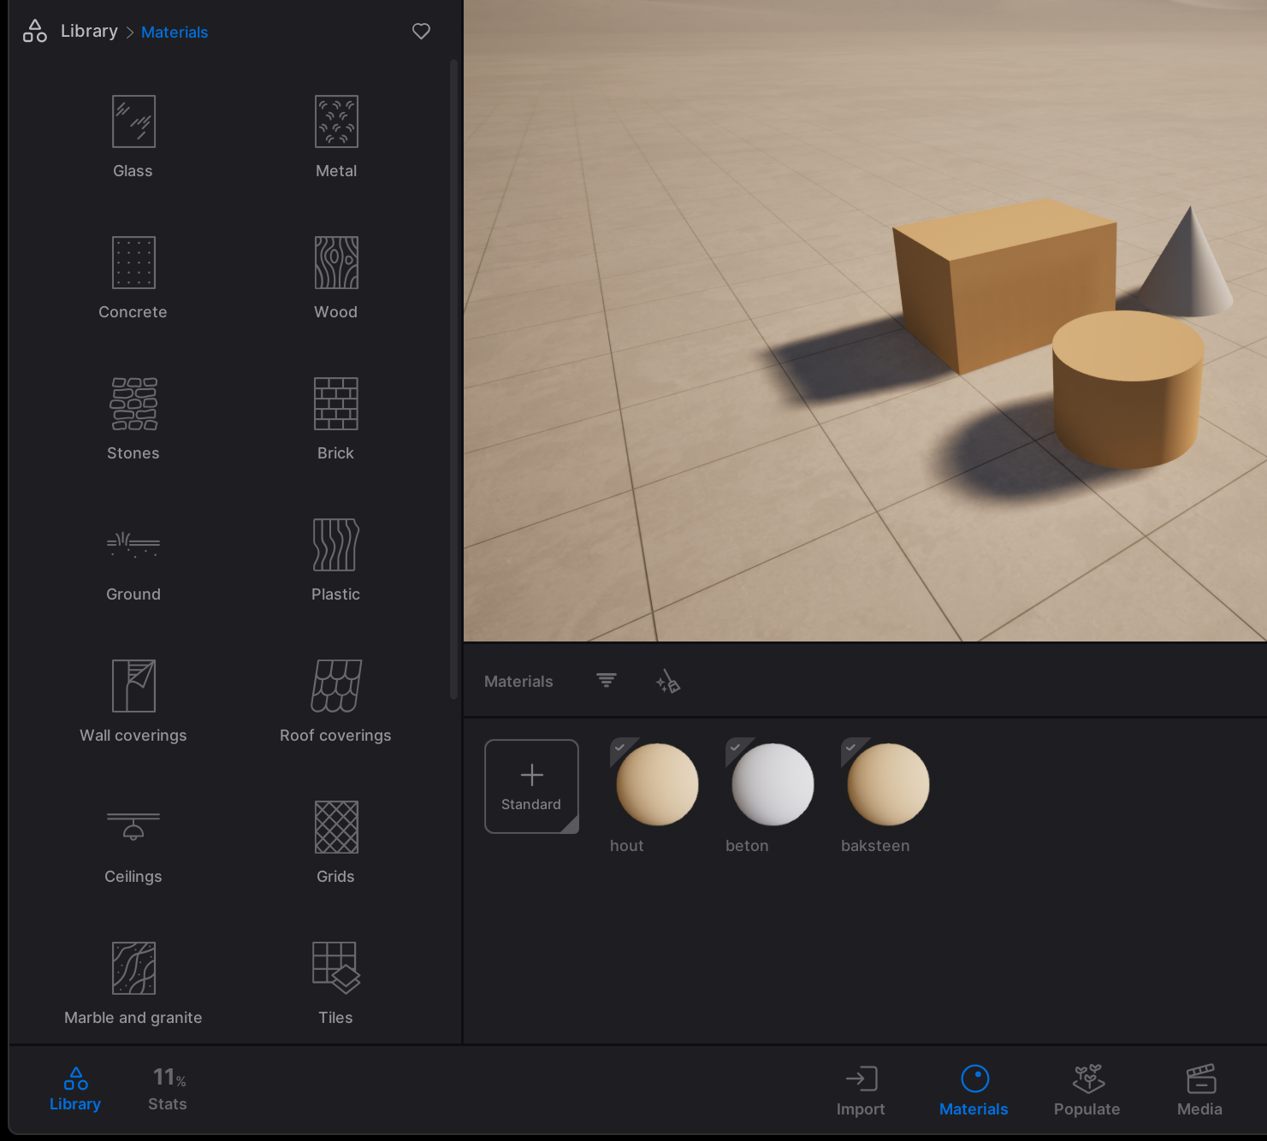Click the filter icon beside Materials
The width and height of the screenshot is (1267, 1141).
(607, 681)
